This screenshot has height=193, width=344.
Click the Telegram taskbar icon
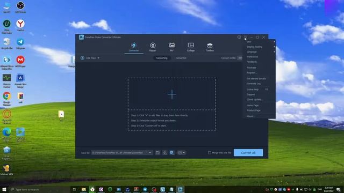pyautogui.click(x=145, y=189)
